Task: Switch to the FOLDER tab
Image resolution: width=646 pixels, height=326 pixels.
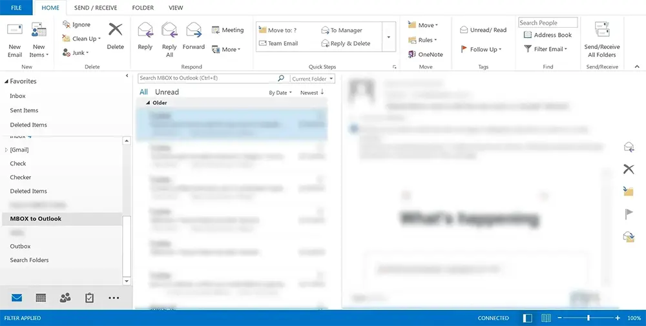Action: (x=143, y=8)
